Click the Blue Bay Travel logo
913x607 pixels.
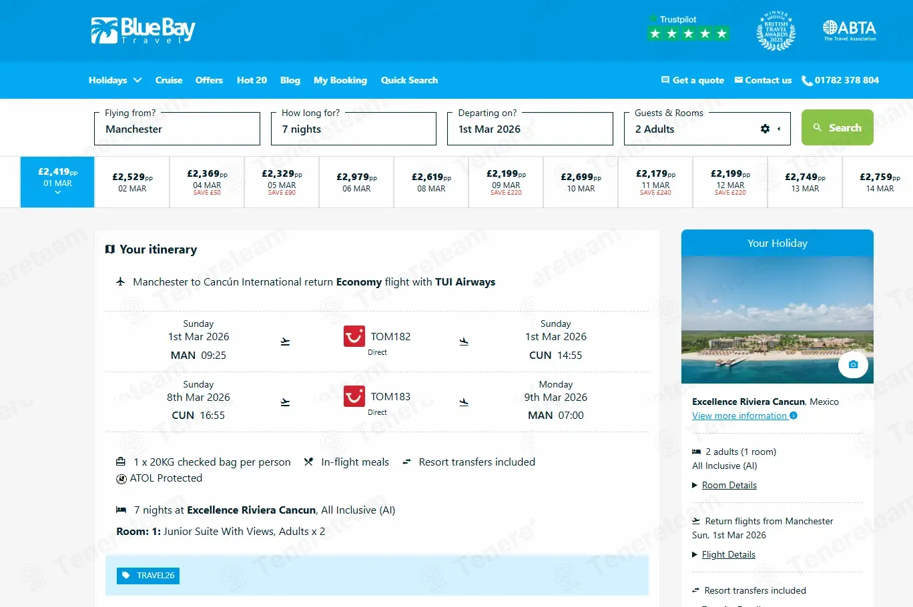[143, 31]
